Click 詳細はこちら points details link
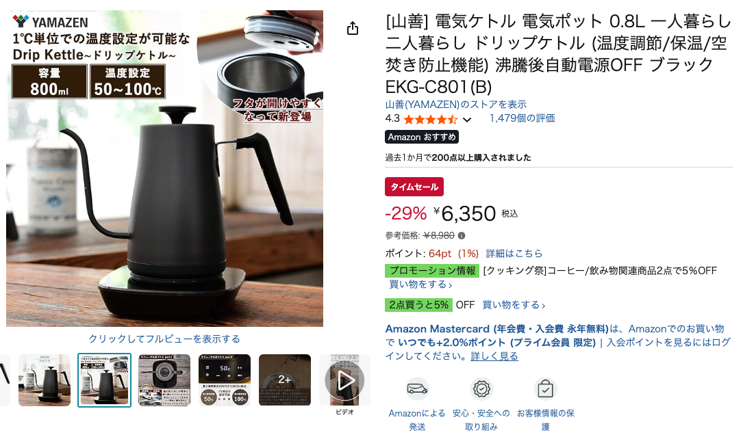This screenshot has width=743, height=437. [514, 253]
